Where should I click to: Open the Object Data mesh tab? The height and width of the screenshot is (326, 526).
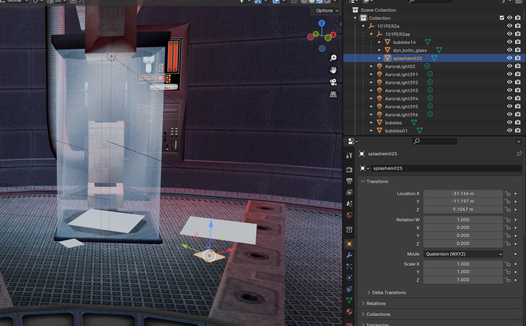[x=349, y=300]
